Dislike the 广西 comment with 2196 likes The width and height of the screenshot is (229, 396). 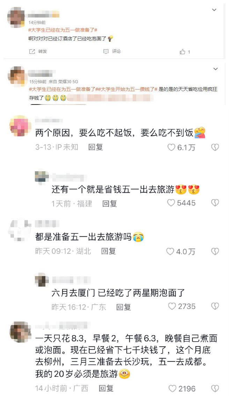pos(215,388)
